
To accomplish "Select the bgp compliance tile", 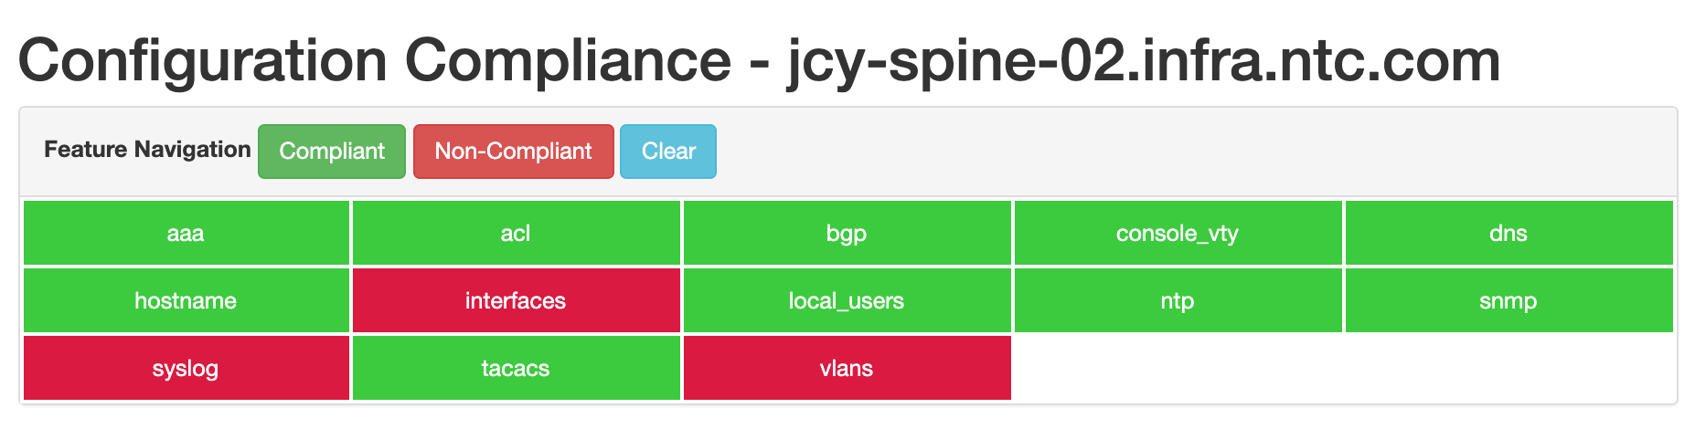I will 847,233.
